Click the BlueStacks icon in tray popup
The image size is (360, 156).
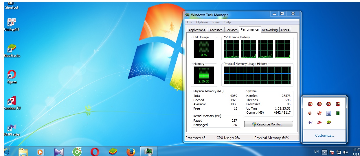pyautogui.click(x=328, y=123)
